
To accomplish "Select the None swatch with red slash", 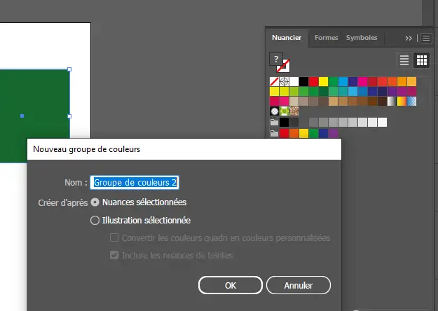I will point(275,82).
